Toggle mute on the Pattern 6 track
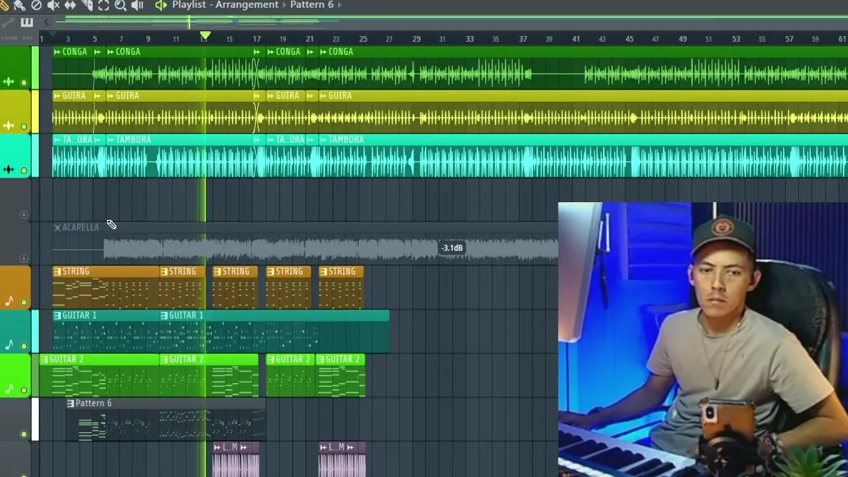Image resolution: width=848 pixels, height=477 pixels. click(24, 434)
